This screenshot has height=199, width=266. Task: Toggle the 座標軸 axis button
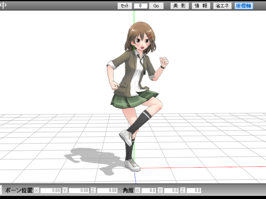pyautogui.click(x=244, y=6)
